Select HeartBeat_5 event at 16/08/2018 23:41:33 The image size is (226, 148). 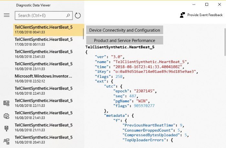coord(44,54)
